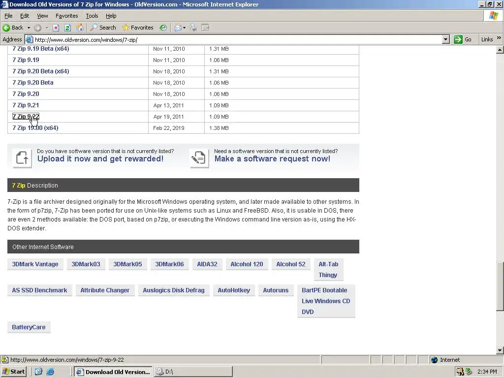Click the Forward arrow icon
This screenshot has width=504, height=378.
pos(37,28)
